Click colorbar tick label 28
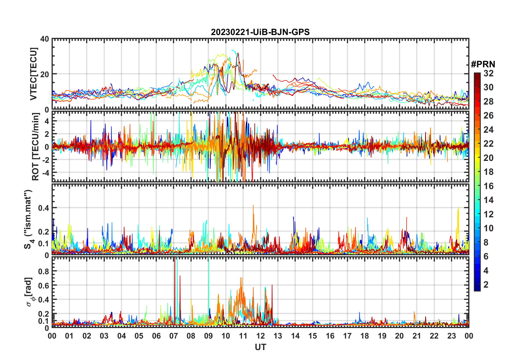The width and height of the screenshot is (521, 364). point(488,102)
